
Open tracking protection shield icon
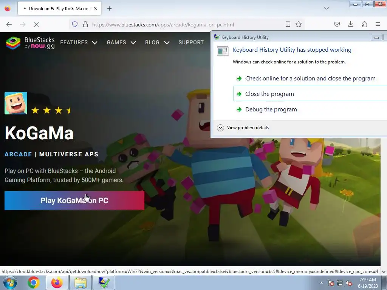coord(75,24)
